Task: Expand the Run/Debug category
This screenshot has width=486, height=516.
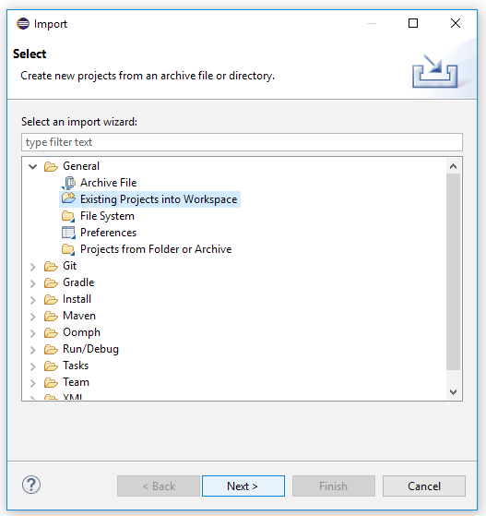Action: pyautogui.click(x=32, y=350)
